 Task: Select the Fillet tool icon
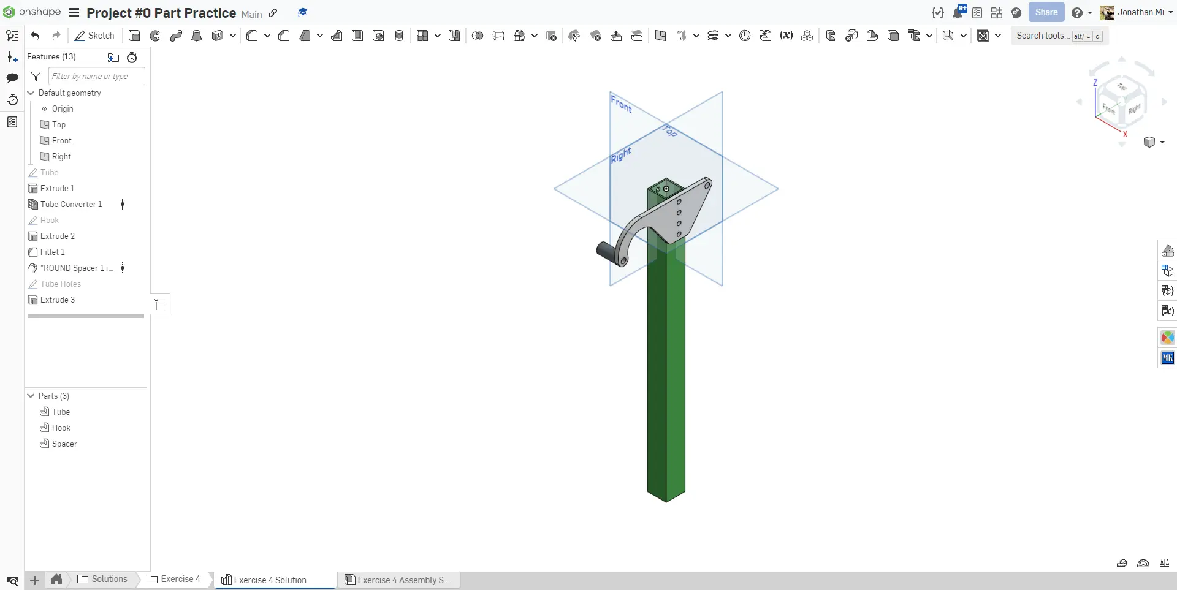252,36
